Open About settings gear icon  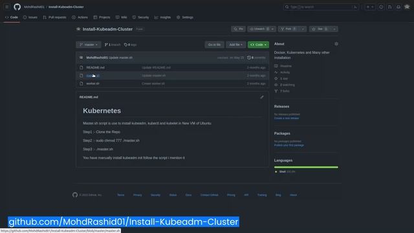tap(336, 44)
